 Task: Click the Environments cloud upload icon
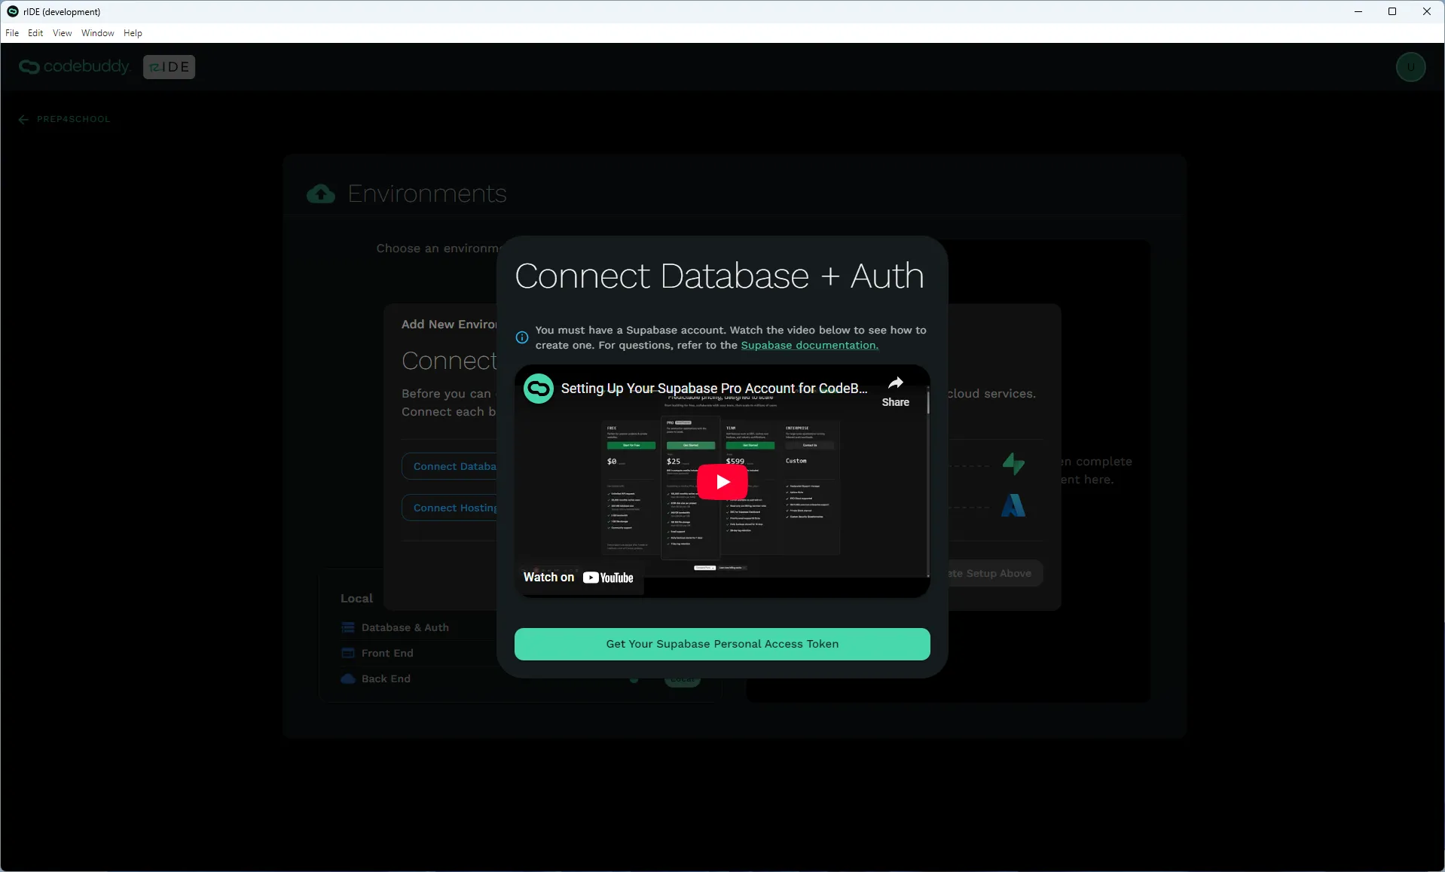(x=321, y=194)
